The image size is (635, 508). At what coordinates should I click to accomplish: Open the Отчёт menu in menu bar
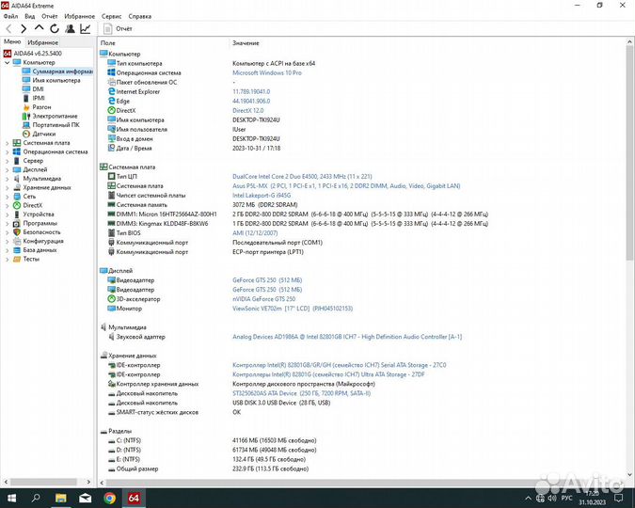click(x=50, y=16)
